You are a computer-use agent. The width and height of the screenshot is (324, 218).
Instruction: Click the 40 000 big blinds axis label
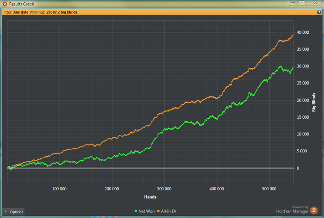[303, 32]
